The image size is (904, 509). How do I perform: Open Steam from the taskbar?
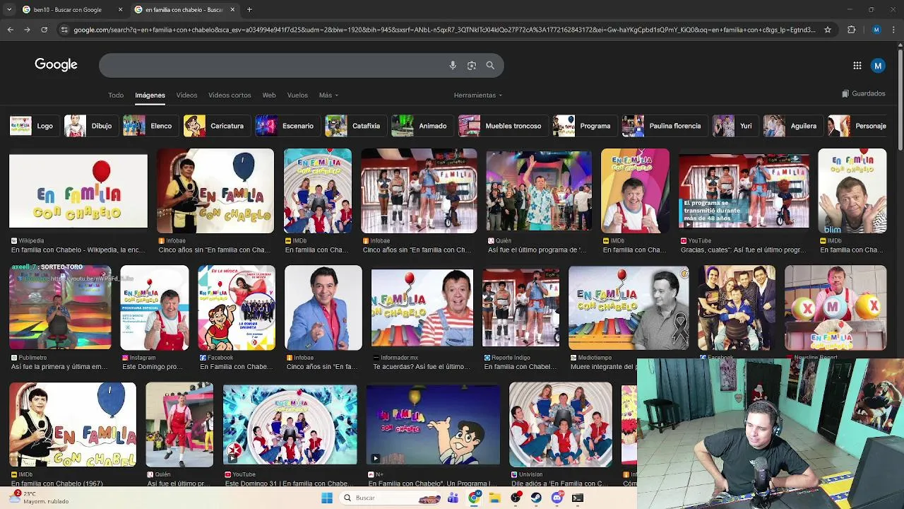pyautogui.click(x=537, y=498)
